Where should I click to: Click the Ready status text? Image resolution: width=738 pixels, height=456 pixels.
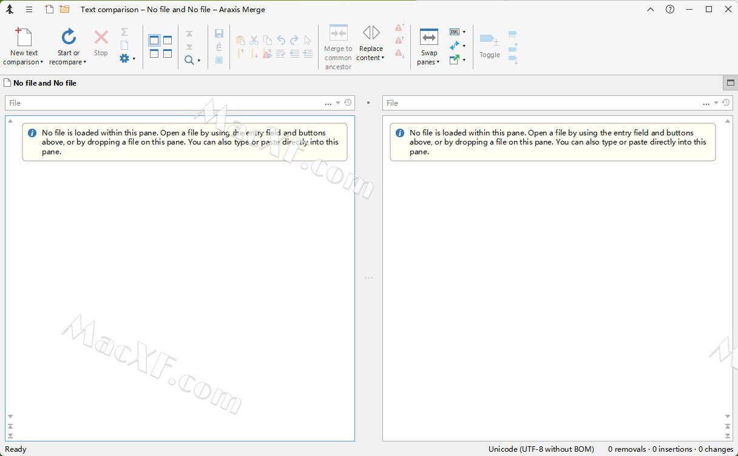(16, 449)
